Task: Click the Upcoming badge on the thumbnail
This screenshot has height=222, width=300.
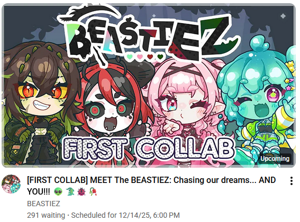Action: [x=275, y=159]
